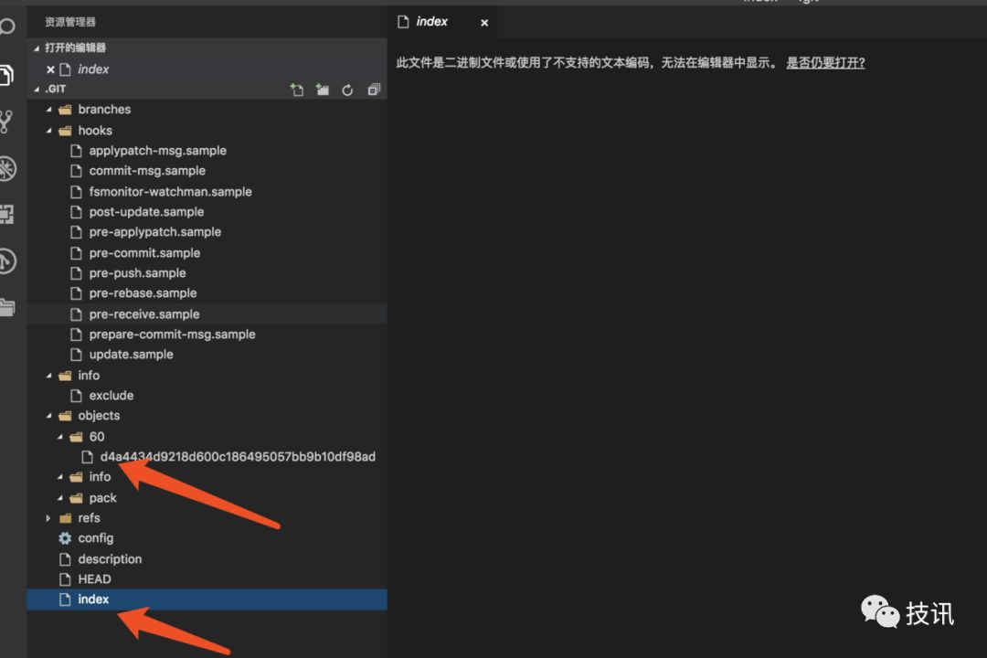Collapse the pack folder arrow
987x658 pixels.
pyautogui.click(x=60, y=498)
